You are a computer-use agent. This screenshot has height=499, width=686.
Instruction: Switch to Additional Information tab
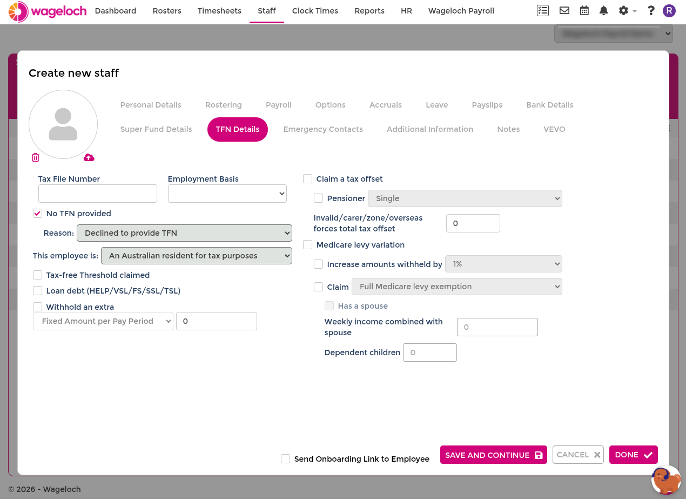tap(430, 129)
